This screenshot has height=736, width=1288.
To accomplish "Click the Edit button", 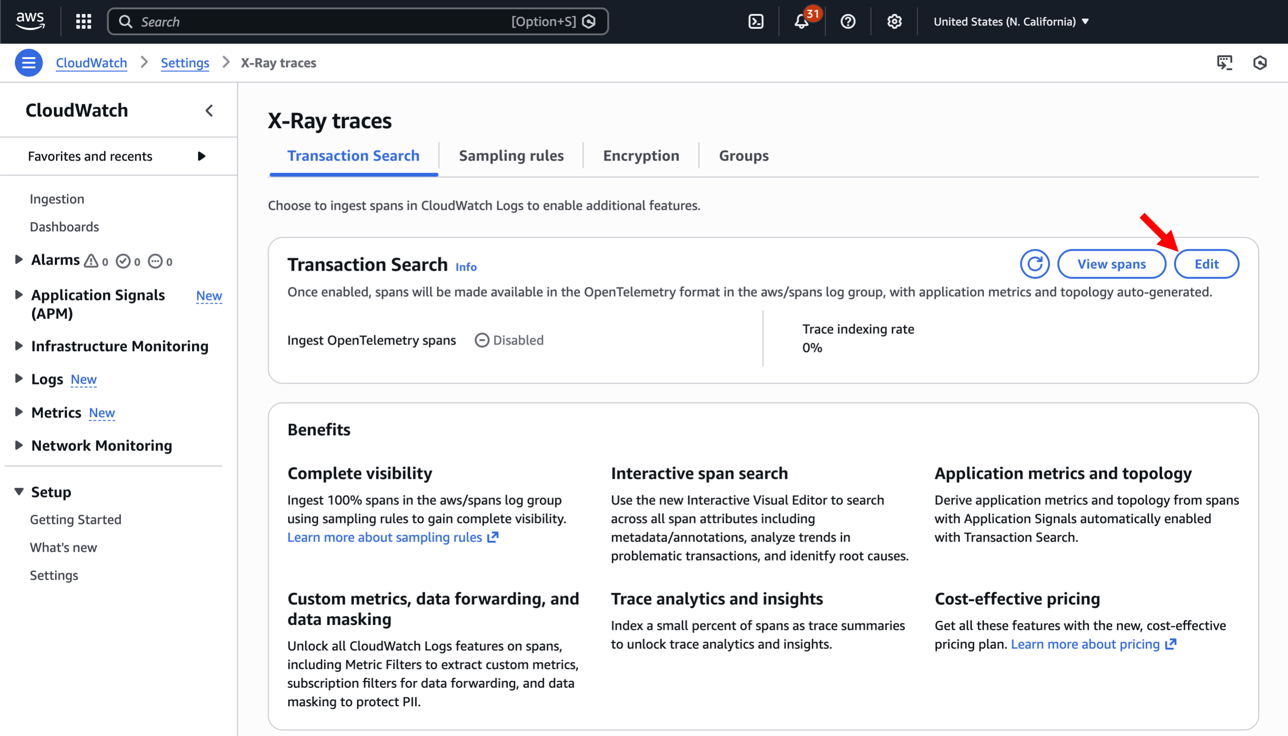I will click(1206, 264).
